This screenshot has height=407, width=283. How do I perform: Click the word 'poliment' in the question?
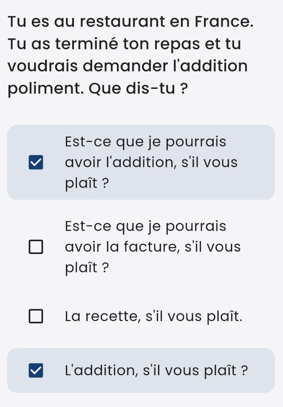pos(46,89)
